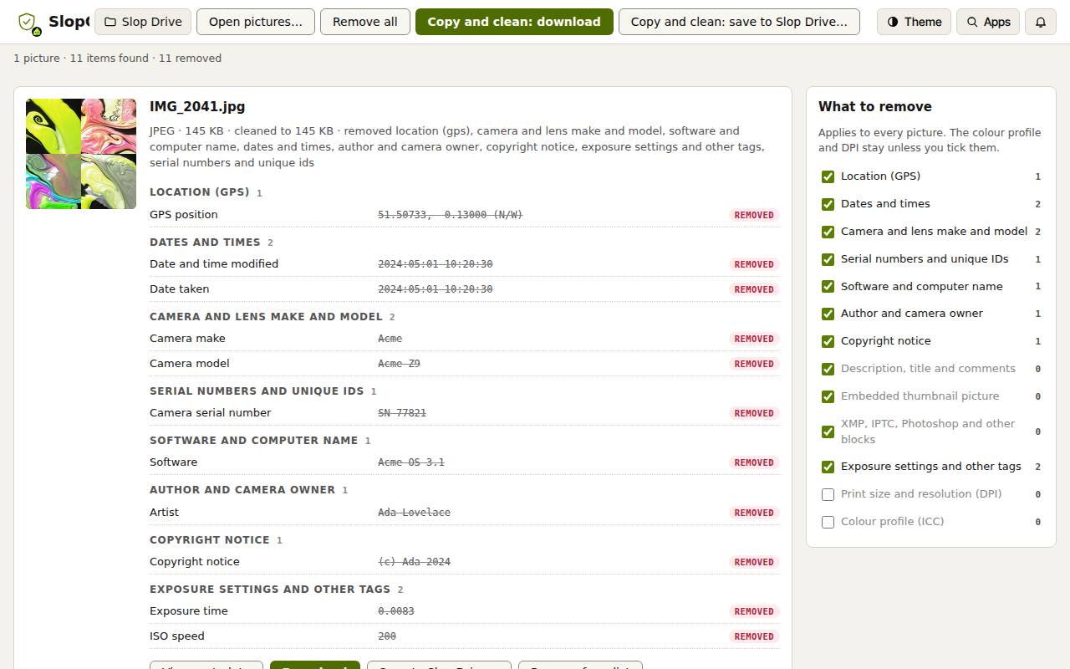
Task: Uncheck Location (GPS) removal option
Action: tap(828, 176)
